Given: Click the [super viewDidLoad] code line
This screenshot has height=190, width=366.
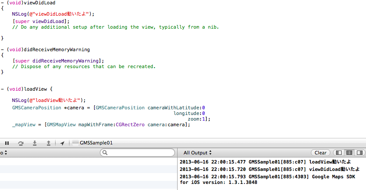Looking at the screenshot, I should click(41, 21).
